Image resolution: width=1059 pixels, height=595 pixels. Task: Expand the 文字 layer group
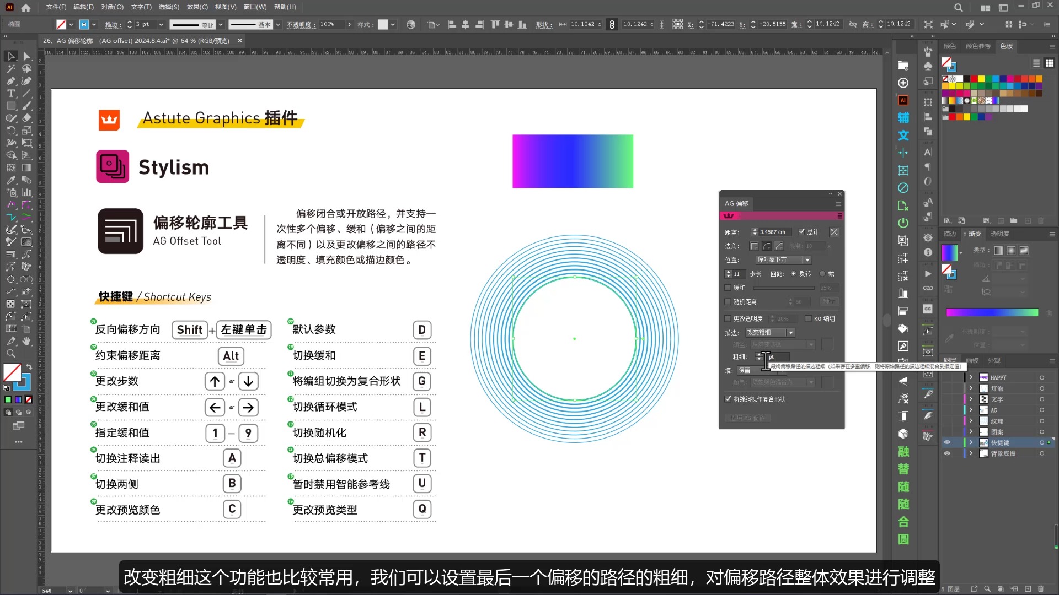click(971, 399)
